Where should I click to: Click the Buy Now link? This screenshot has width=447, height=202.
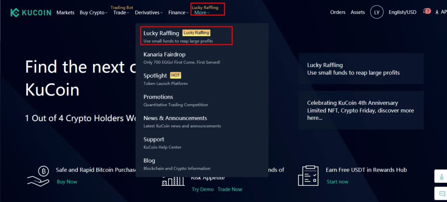[x=67, y=182]
